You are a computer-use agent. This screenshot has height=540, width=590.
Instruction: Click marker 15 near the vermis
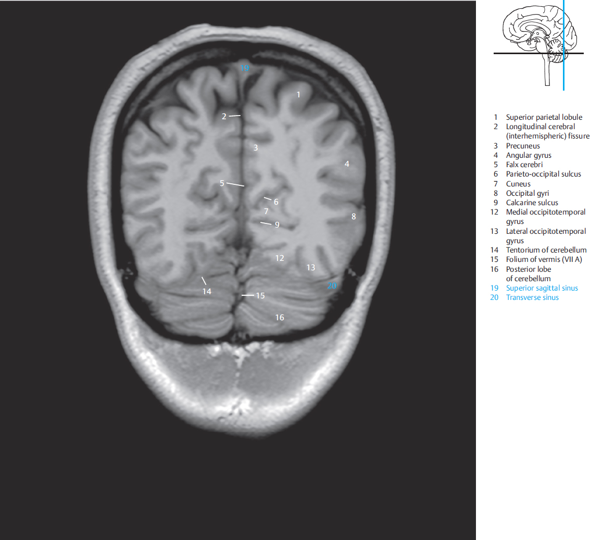[x=260, y=296]
